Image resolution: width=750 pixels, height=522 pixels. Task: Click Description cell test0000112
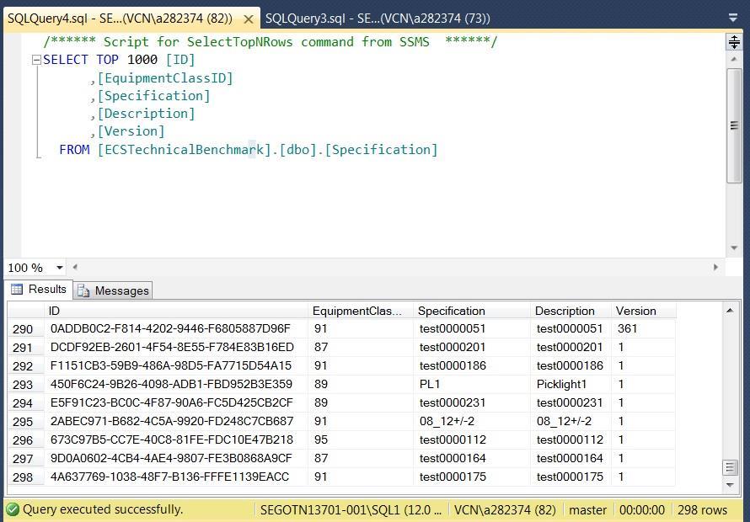570,439
